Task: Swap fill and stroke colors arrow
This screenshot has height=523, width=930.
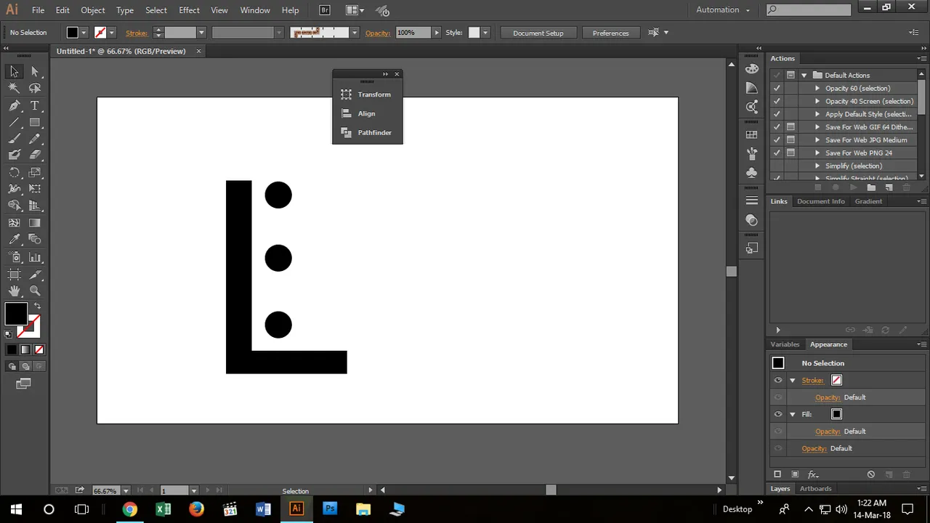Action: (37, 306)
